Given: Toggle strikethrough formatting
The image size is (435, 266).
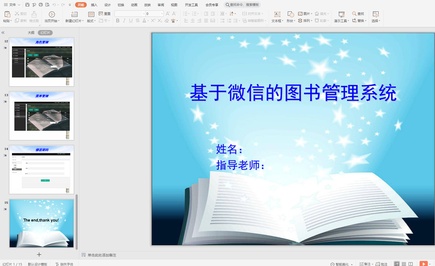Looking at the screenshot, I should [x=137, y=21].
